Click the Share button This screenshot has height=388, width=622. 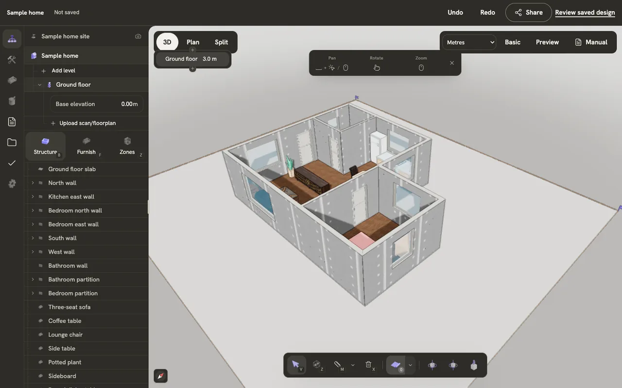point(529,13)
